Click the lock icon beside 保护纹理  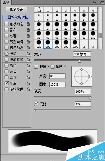(x=28, y=89)
